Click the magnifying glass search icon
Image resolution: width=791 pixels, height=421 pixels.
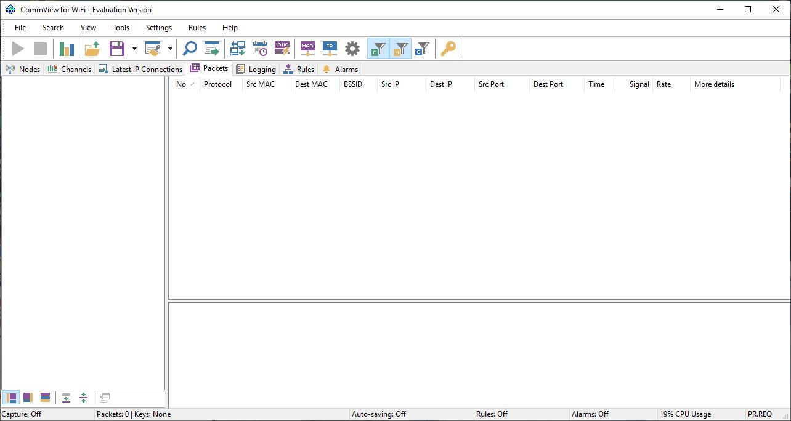[190, 49]
